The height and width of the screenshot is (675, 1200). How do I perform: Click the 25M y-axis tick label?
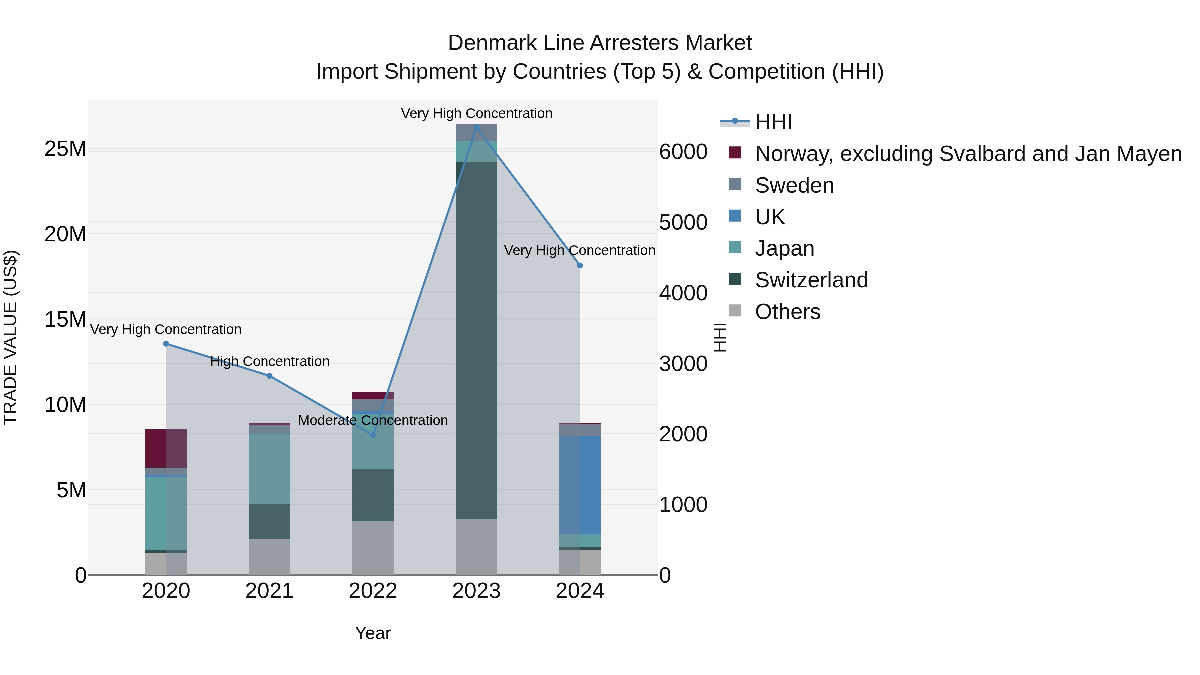65,149
